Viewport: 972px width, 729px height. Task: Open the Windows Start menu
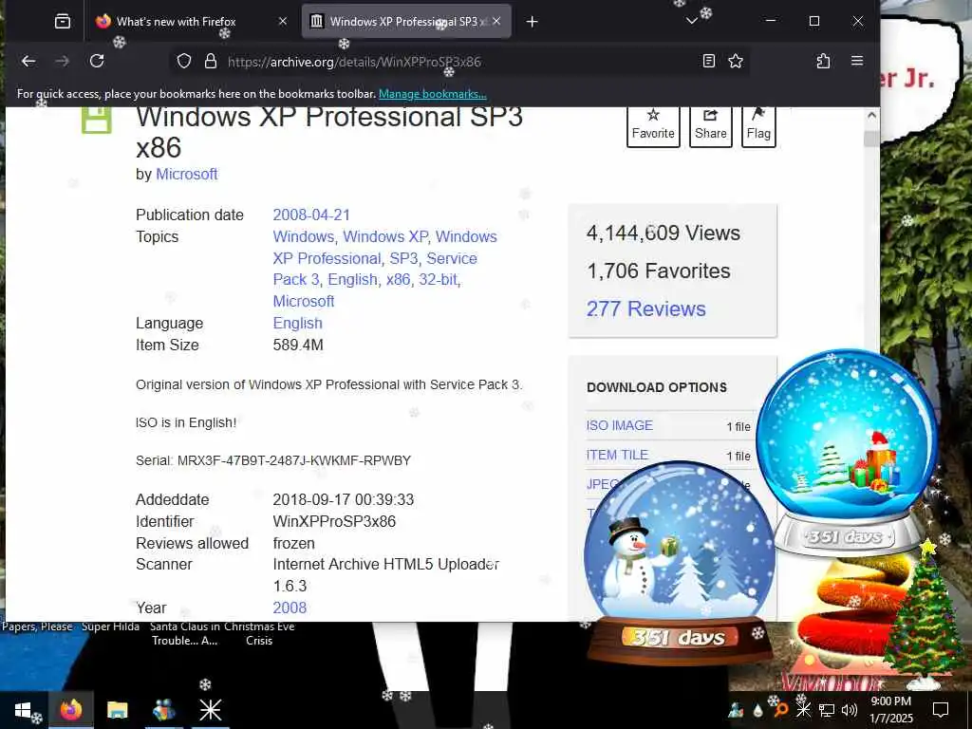[23, 710]
